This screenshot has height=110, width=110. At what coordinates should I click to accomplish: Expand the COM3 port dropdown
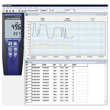coord(74,11)
